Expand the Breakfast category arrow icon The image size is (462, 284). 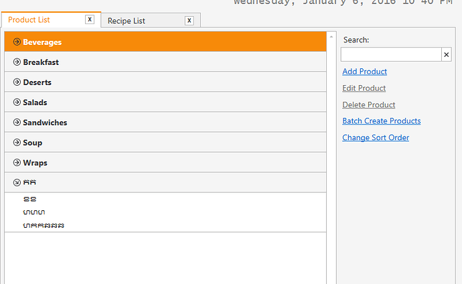click(x=17, y=62)
